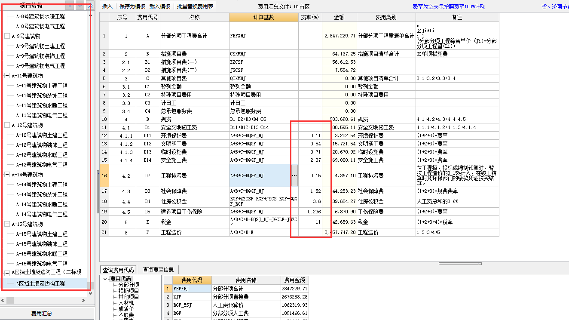
Task: Click the 3.6 rate cell for 住房公积金
Action: (310, 201)
